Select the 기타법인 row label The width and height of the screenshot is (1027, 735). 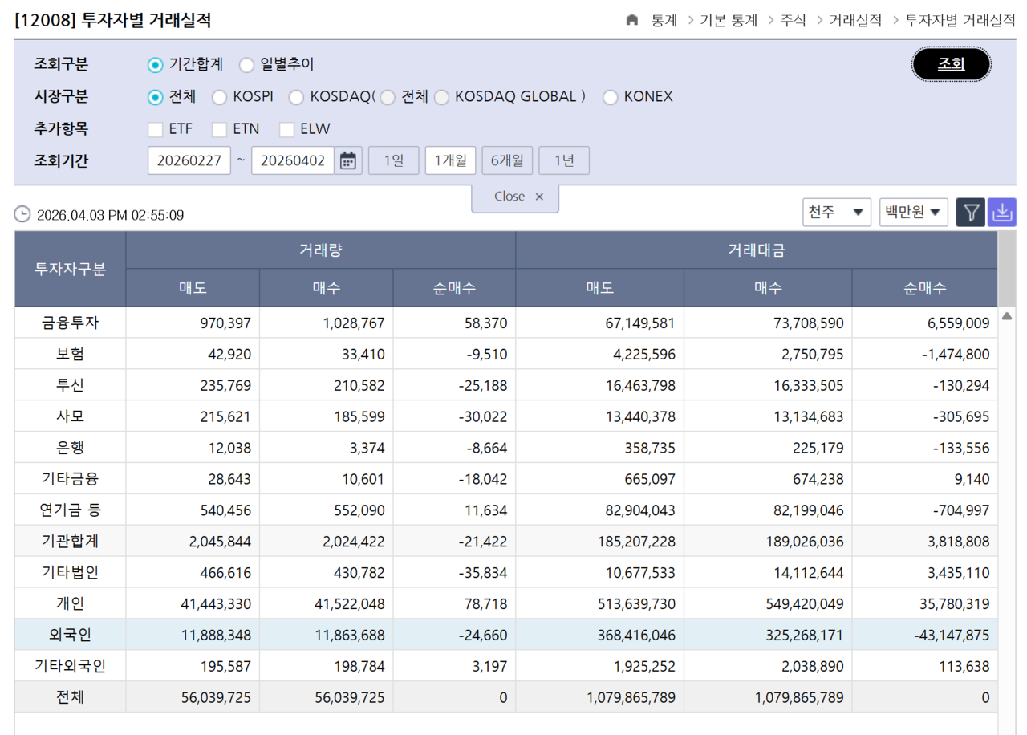click(70, 573)
